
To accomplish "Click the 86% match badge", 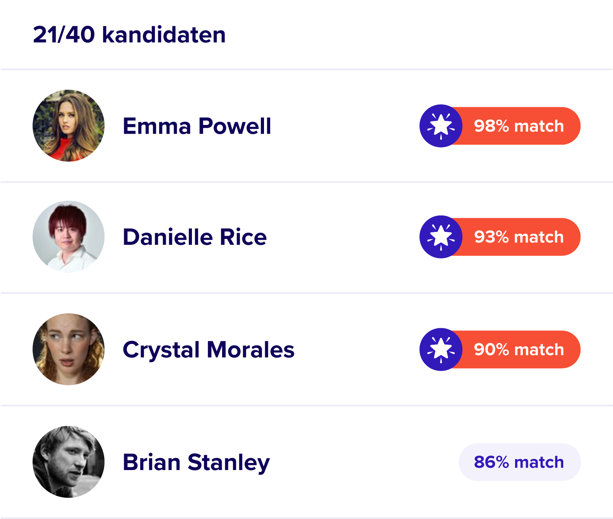I will pyautogui.click(x=519, y=462).
